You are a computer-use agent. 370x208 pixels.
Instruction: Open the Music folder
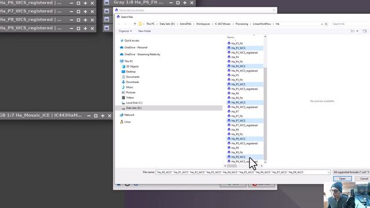[129, 87]
